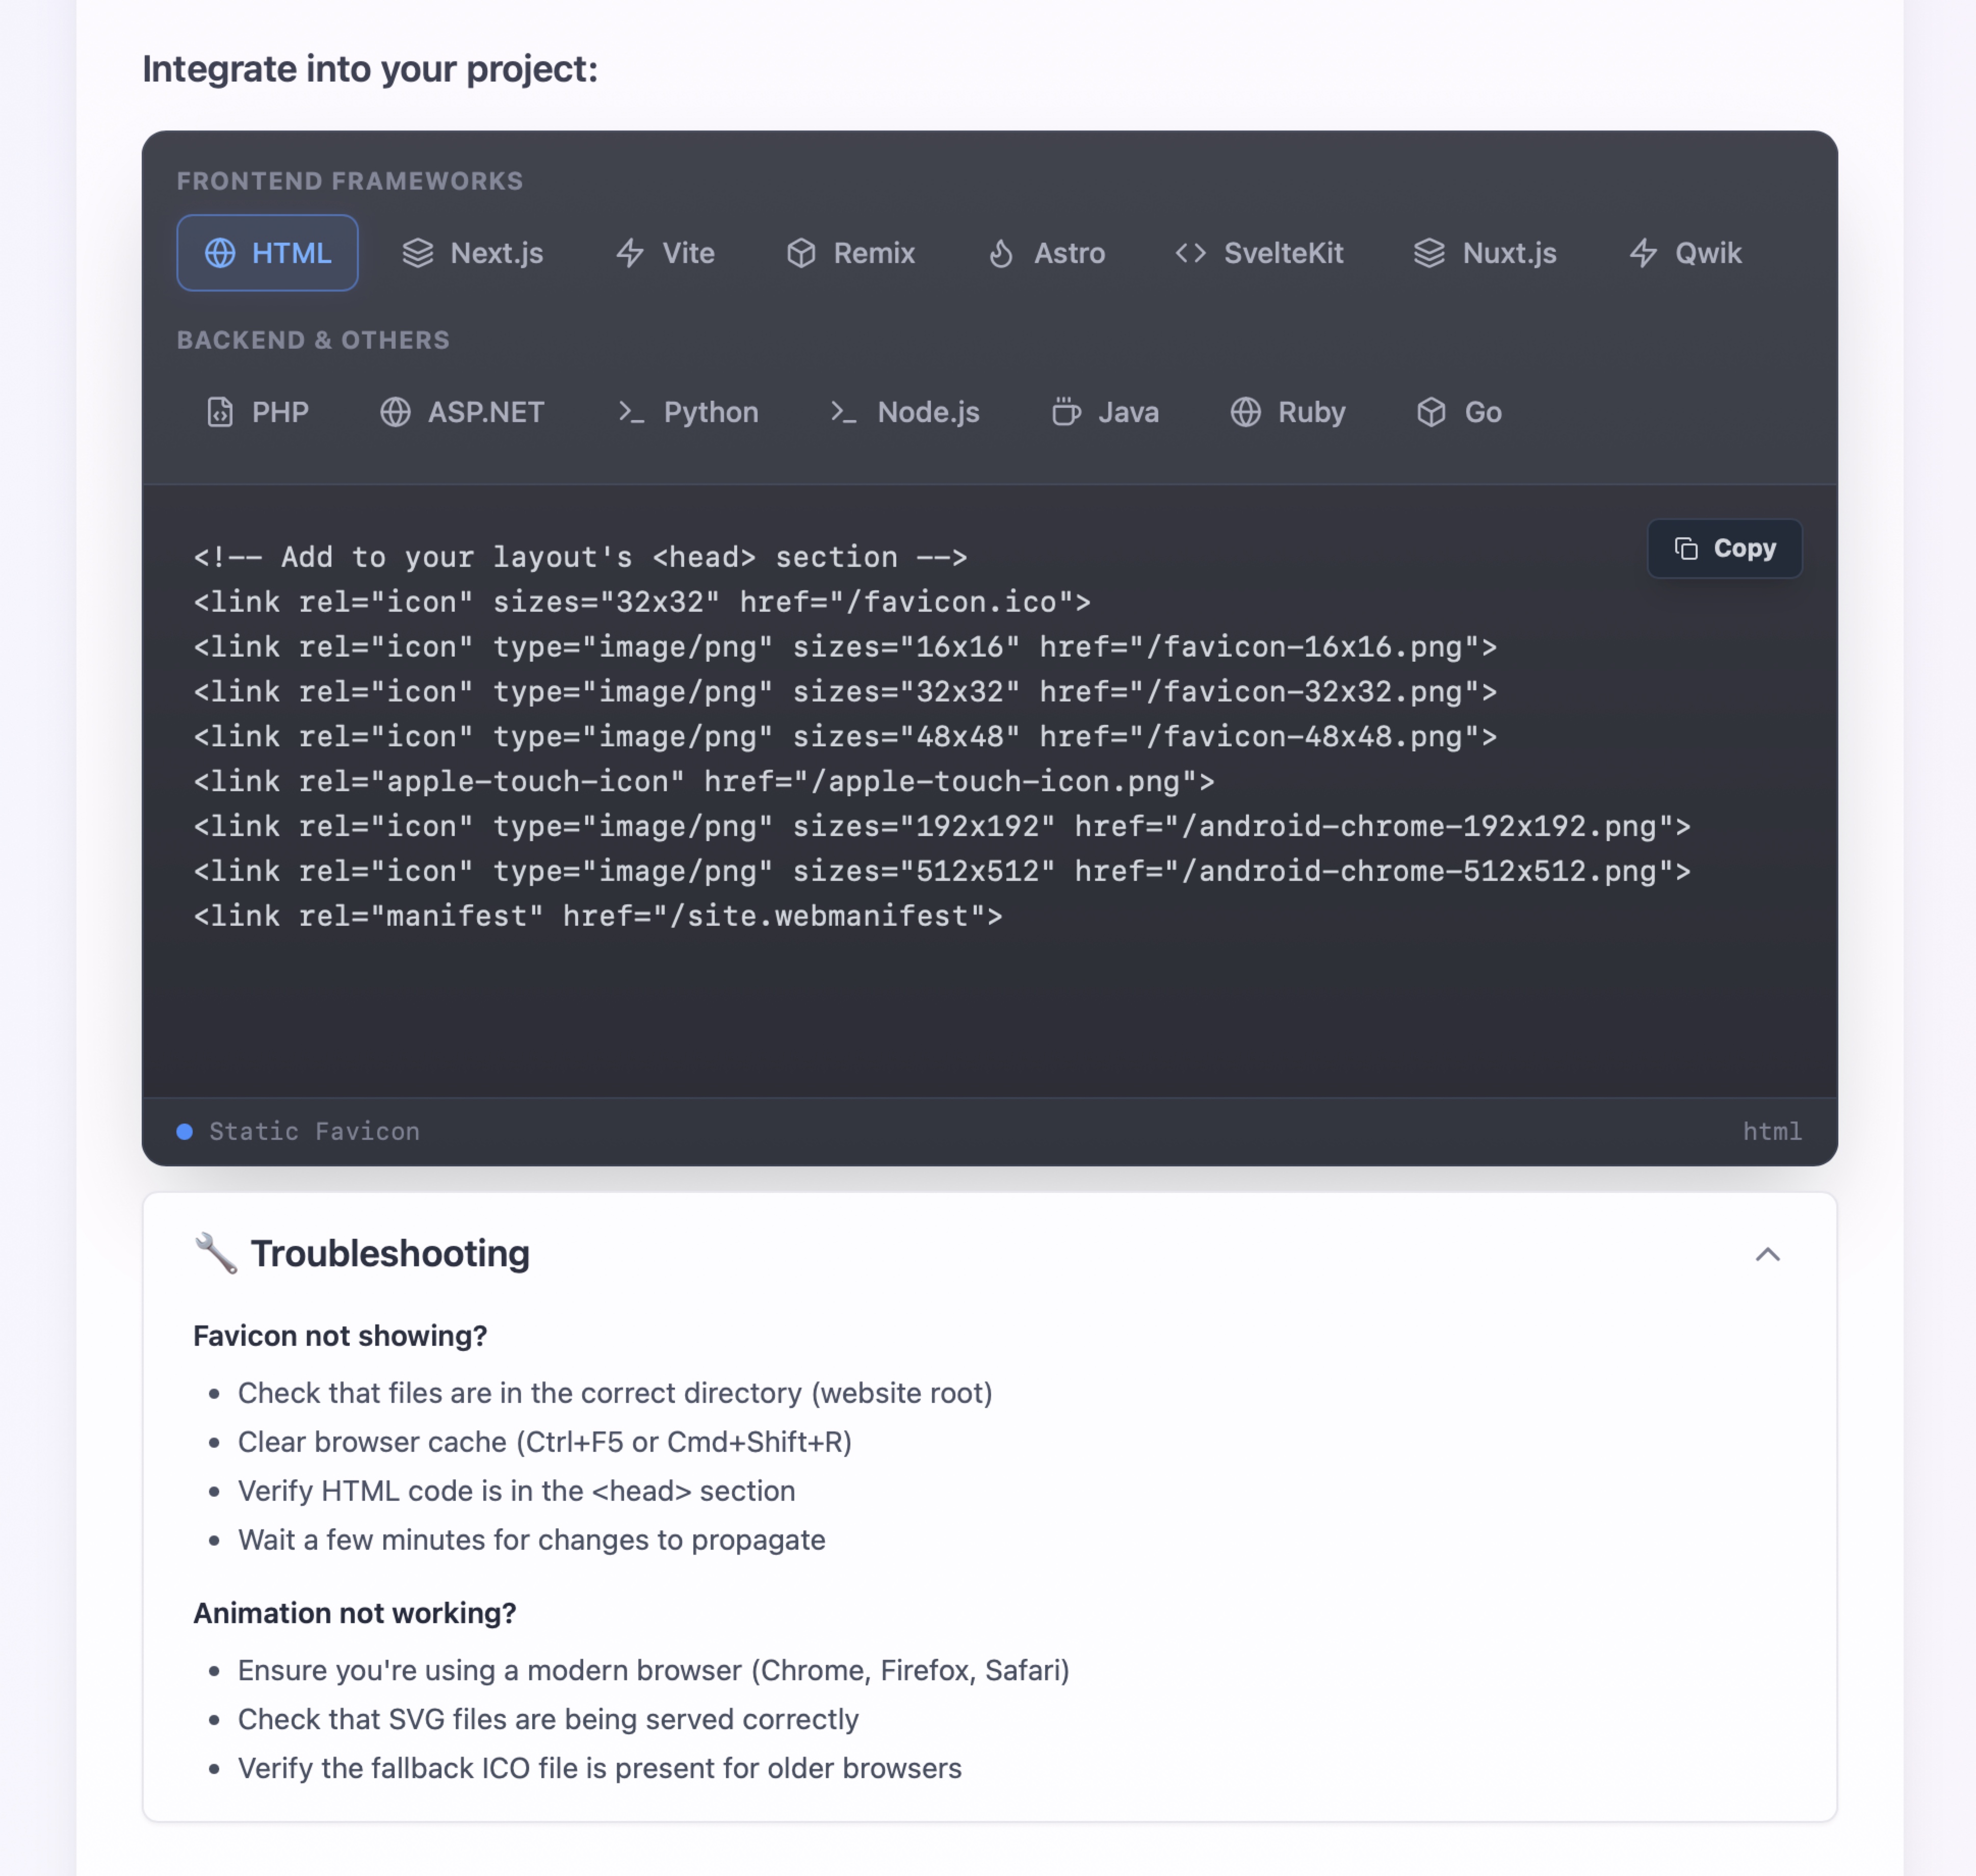Switch to the Node.js tab
Viewport: 1976px width, 1876px height.
[x=905, y=412]
